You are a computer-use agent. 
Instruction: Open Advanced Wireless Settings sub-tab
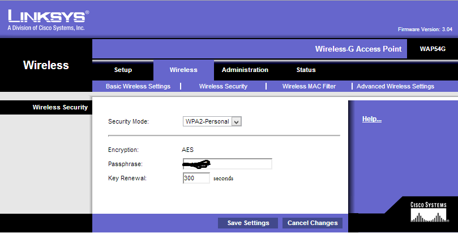(x=395, y=86)
